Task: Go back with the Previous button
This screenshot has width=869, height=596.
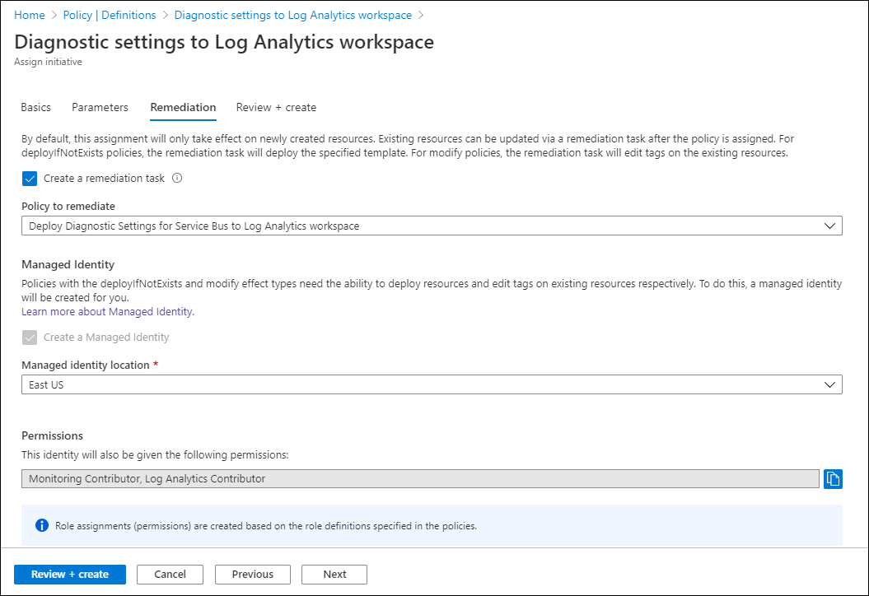Action: pyautogui.click(x=252, y=574)
